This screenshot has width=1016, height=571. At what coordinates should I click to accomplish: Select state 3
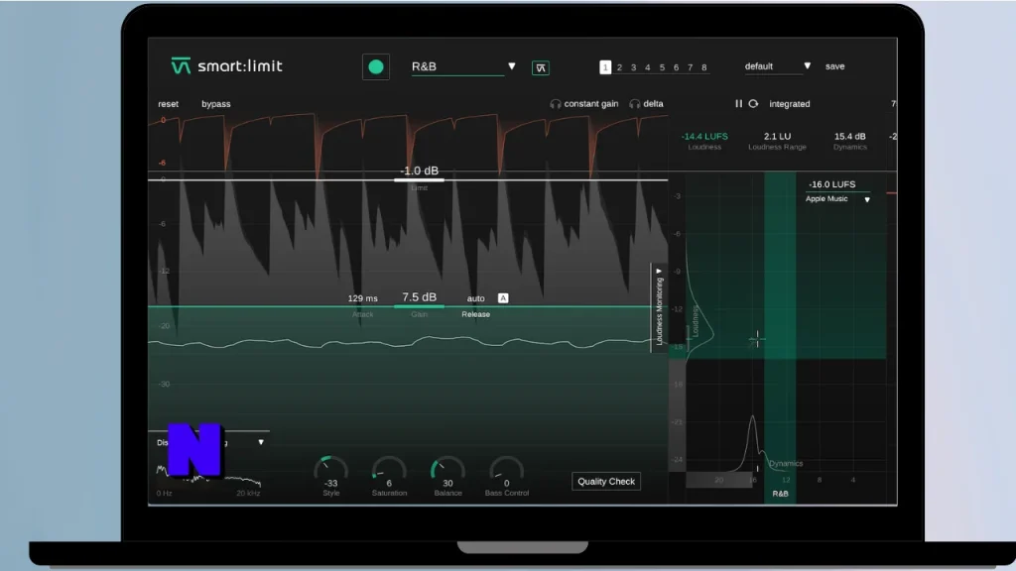point(634,67)
